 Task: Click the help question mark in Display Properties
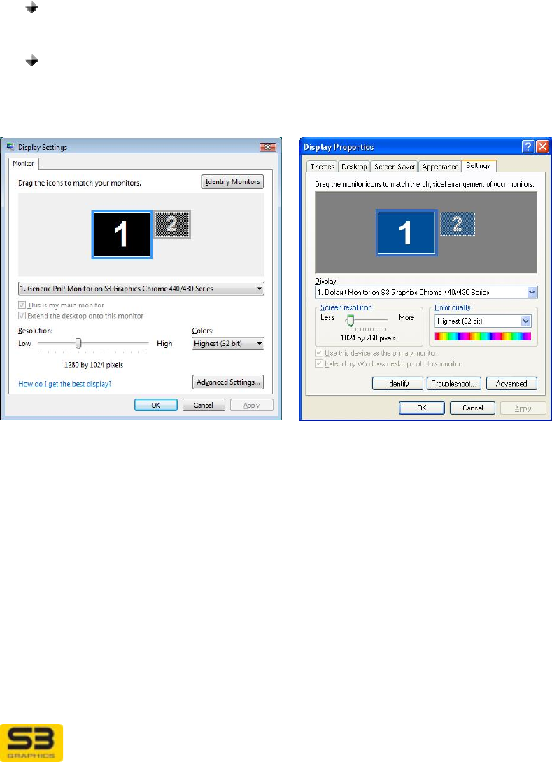click(x=528, y=147)
